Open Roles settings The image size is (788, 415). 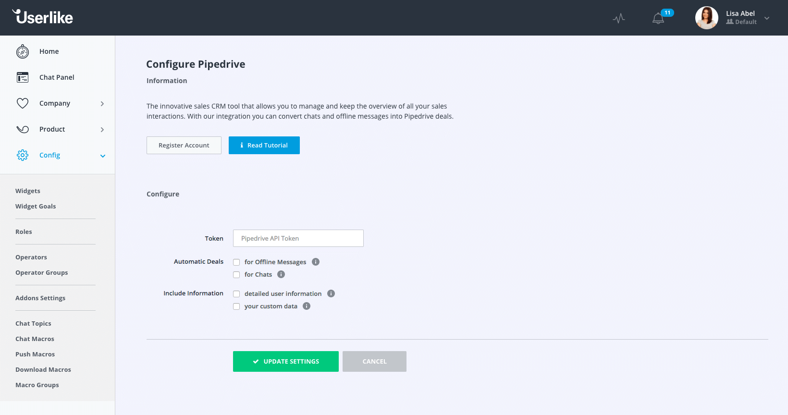(24, 232)
